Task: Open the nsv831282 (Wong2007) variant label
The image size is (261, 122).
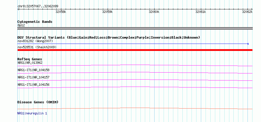Action: [x=35, y=41]
